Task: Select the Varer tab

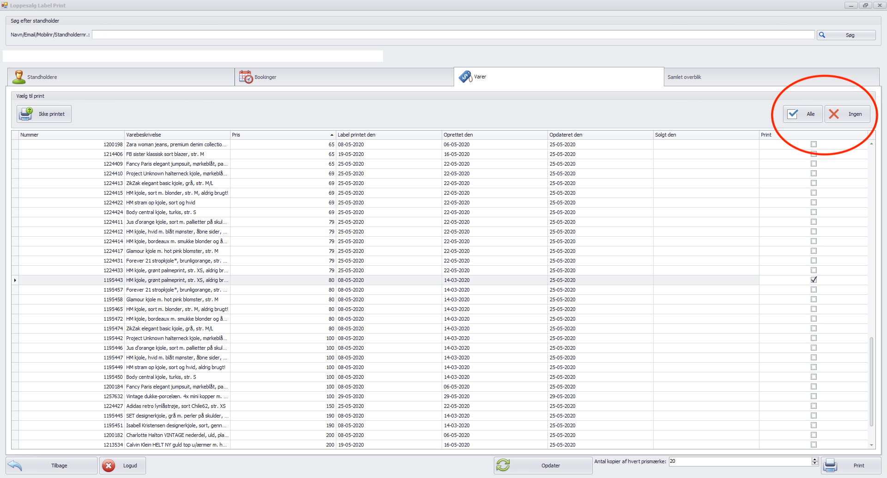Action: coord(559,77)
